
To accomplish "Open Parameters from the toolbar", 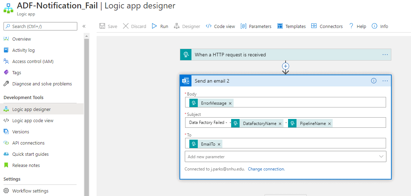I will tap(256, 26).
